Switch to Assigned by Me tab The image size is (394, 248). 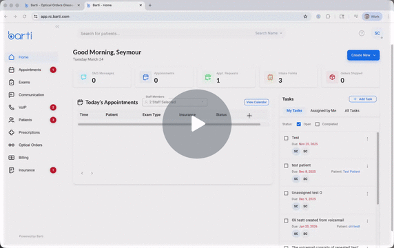pyautogui.click(x=323, y=110)
